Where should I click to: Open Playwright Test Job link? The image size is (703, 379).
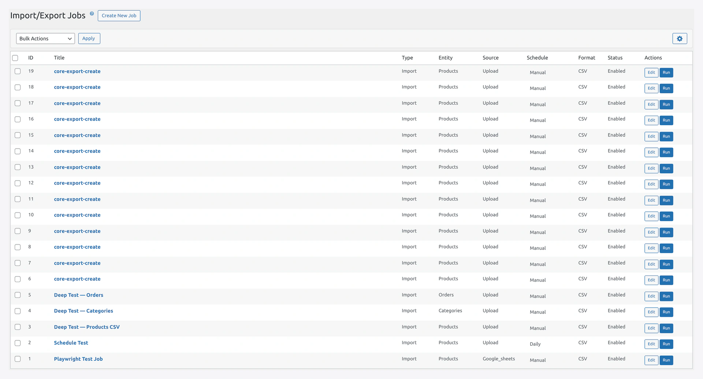pos(78,359)
